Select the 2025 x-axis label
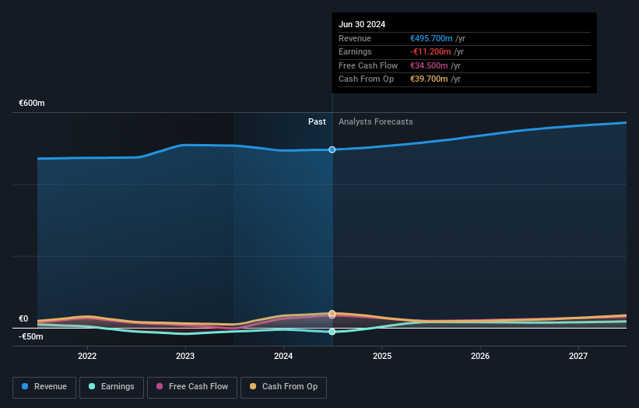 pos(382,357)
